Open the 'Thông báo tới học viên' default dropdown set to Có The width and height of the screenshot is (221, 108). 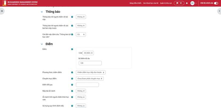pyautogui.click(x=81, y=34)
